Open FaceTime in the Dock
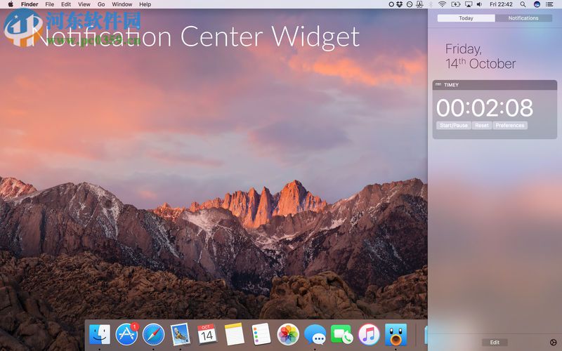The width and height of the screenshot is (562, 351). [x=342, y=334]
